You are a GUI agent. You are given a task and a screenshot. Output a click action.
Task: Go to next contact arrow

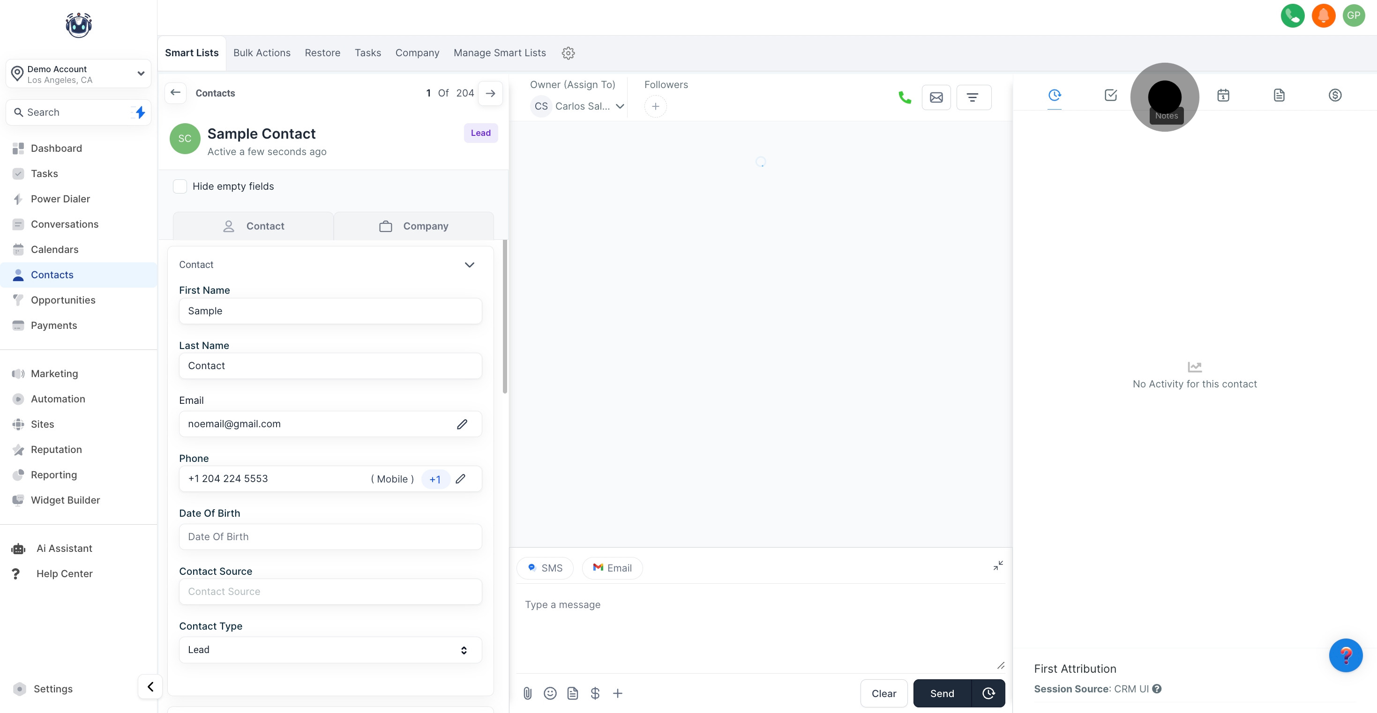tap(490, 93)
